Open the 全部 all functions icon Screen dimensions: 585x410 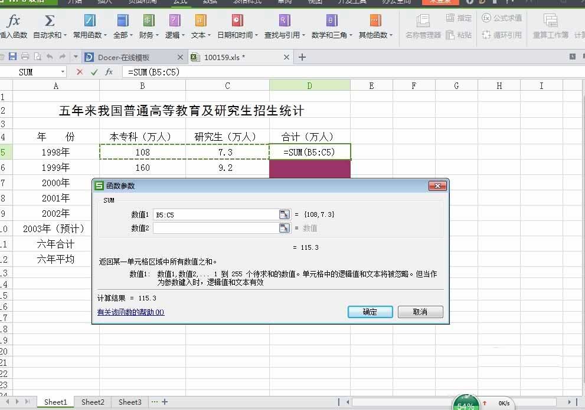point(123,21)
